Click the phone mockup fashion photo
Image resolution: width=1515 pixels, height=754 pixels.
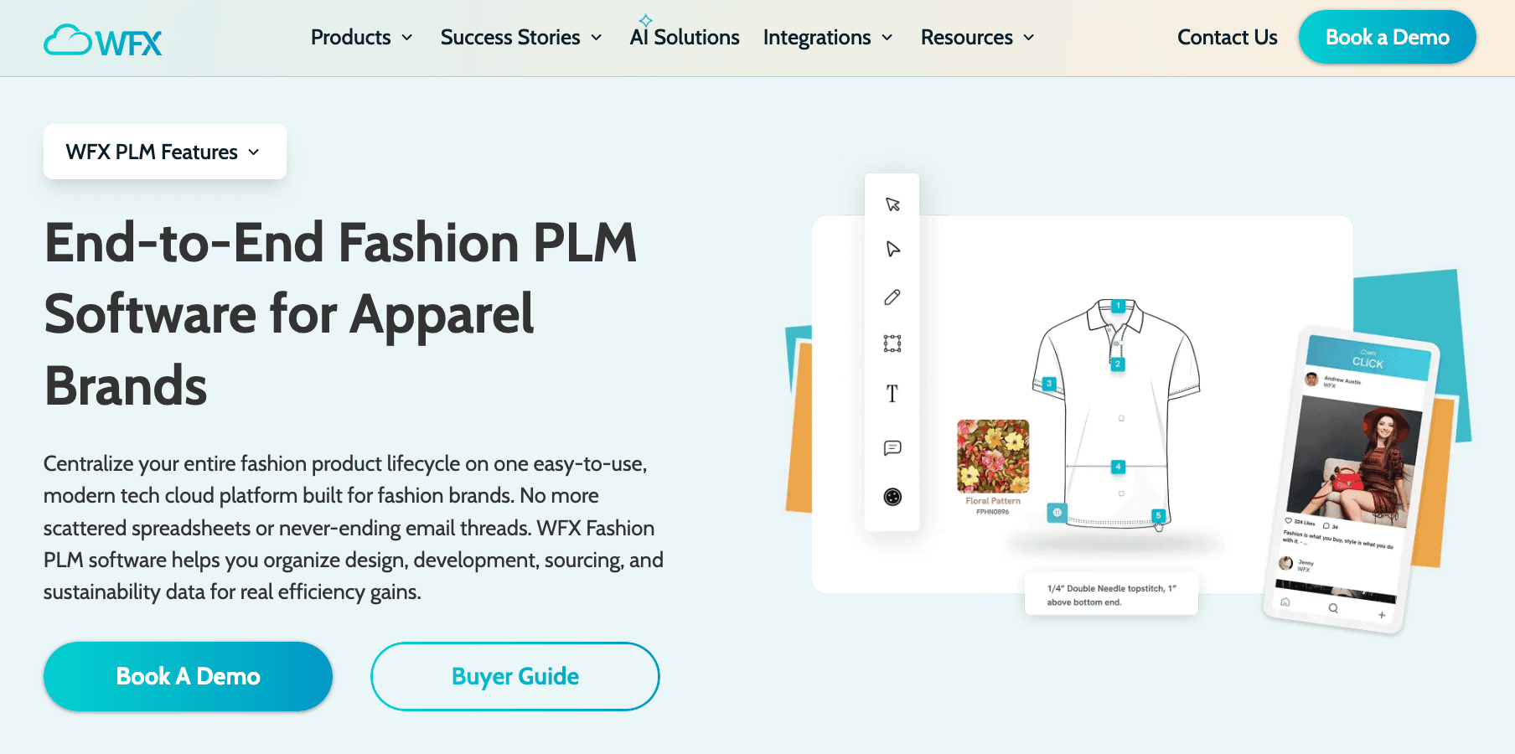click(1354, 461)
